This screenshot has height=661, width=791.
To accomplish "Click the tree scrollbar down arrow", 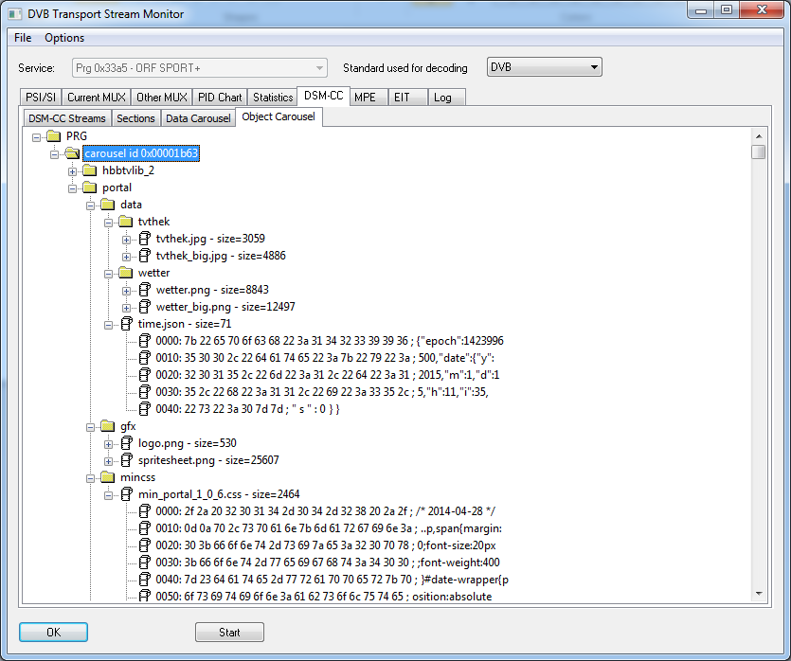I will point(759,594).
